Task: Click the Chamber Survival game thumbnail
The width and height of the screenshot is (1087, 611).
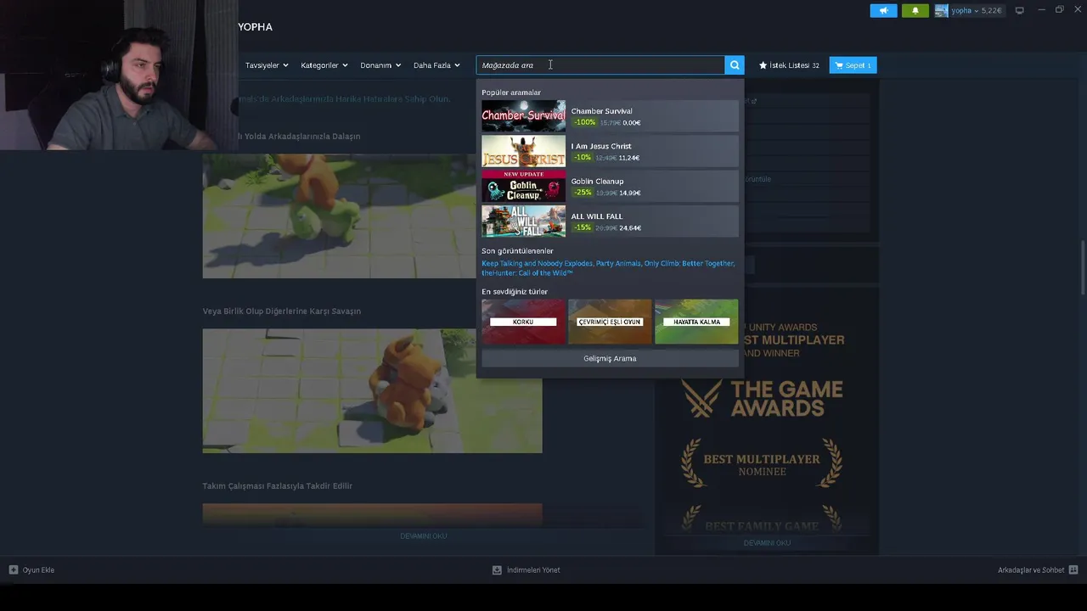Action: [523, 116]
